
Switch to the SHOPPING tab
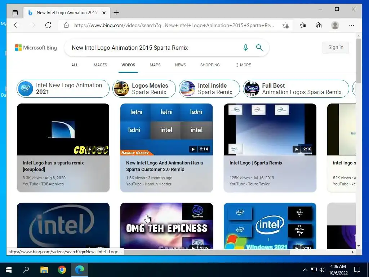[210, 65]
